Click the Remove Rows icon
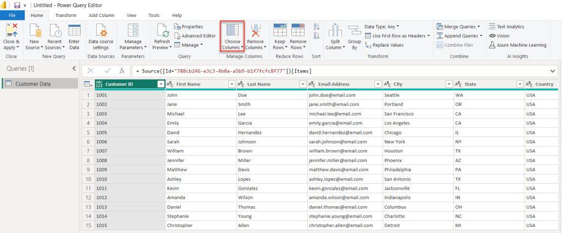Viewport: 562px width, 233px height. point(298,30)
